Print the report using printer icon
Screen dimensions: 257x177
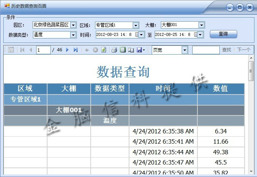pyautogui.click(x=114, y=50)
